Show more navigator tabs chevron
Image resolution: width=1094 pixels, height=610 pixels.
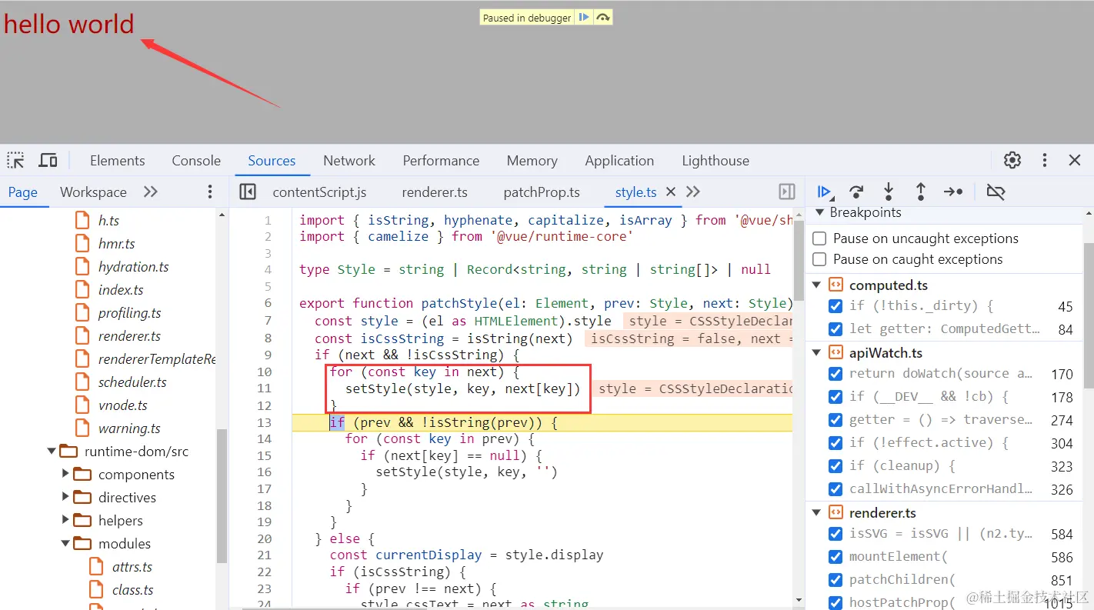tap(151, 192)
